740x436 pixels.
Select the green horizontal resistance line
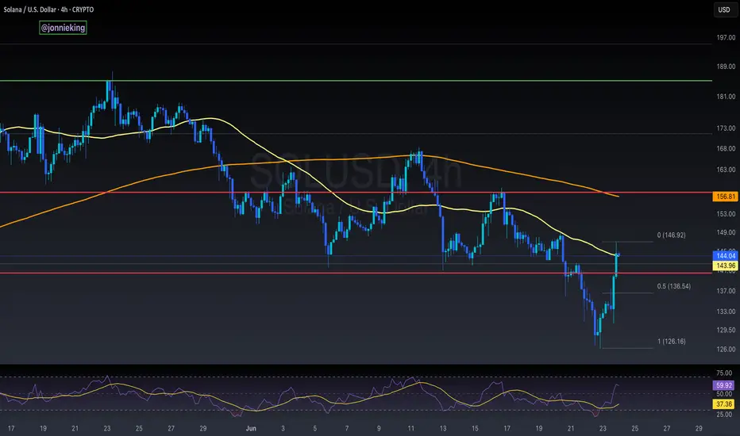pos(356,81)
